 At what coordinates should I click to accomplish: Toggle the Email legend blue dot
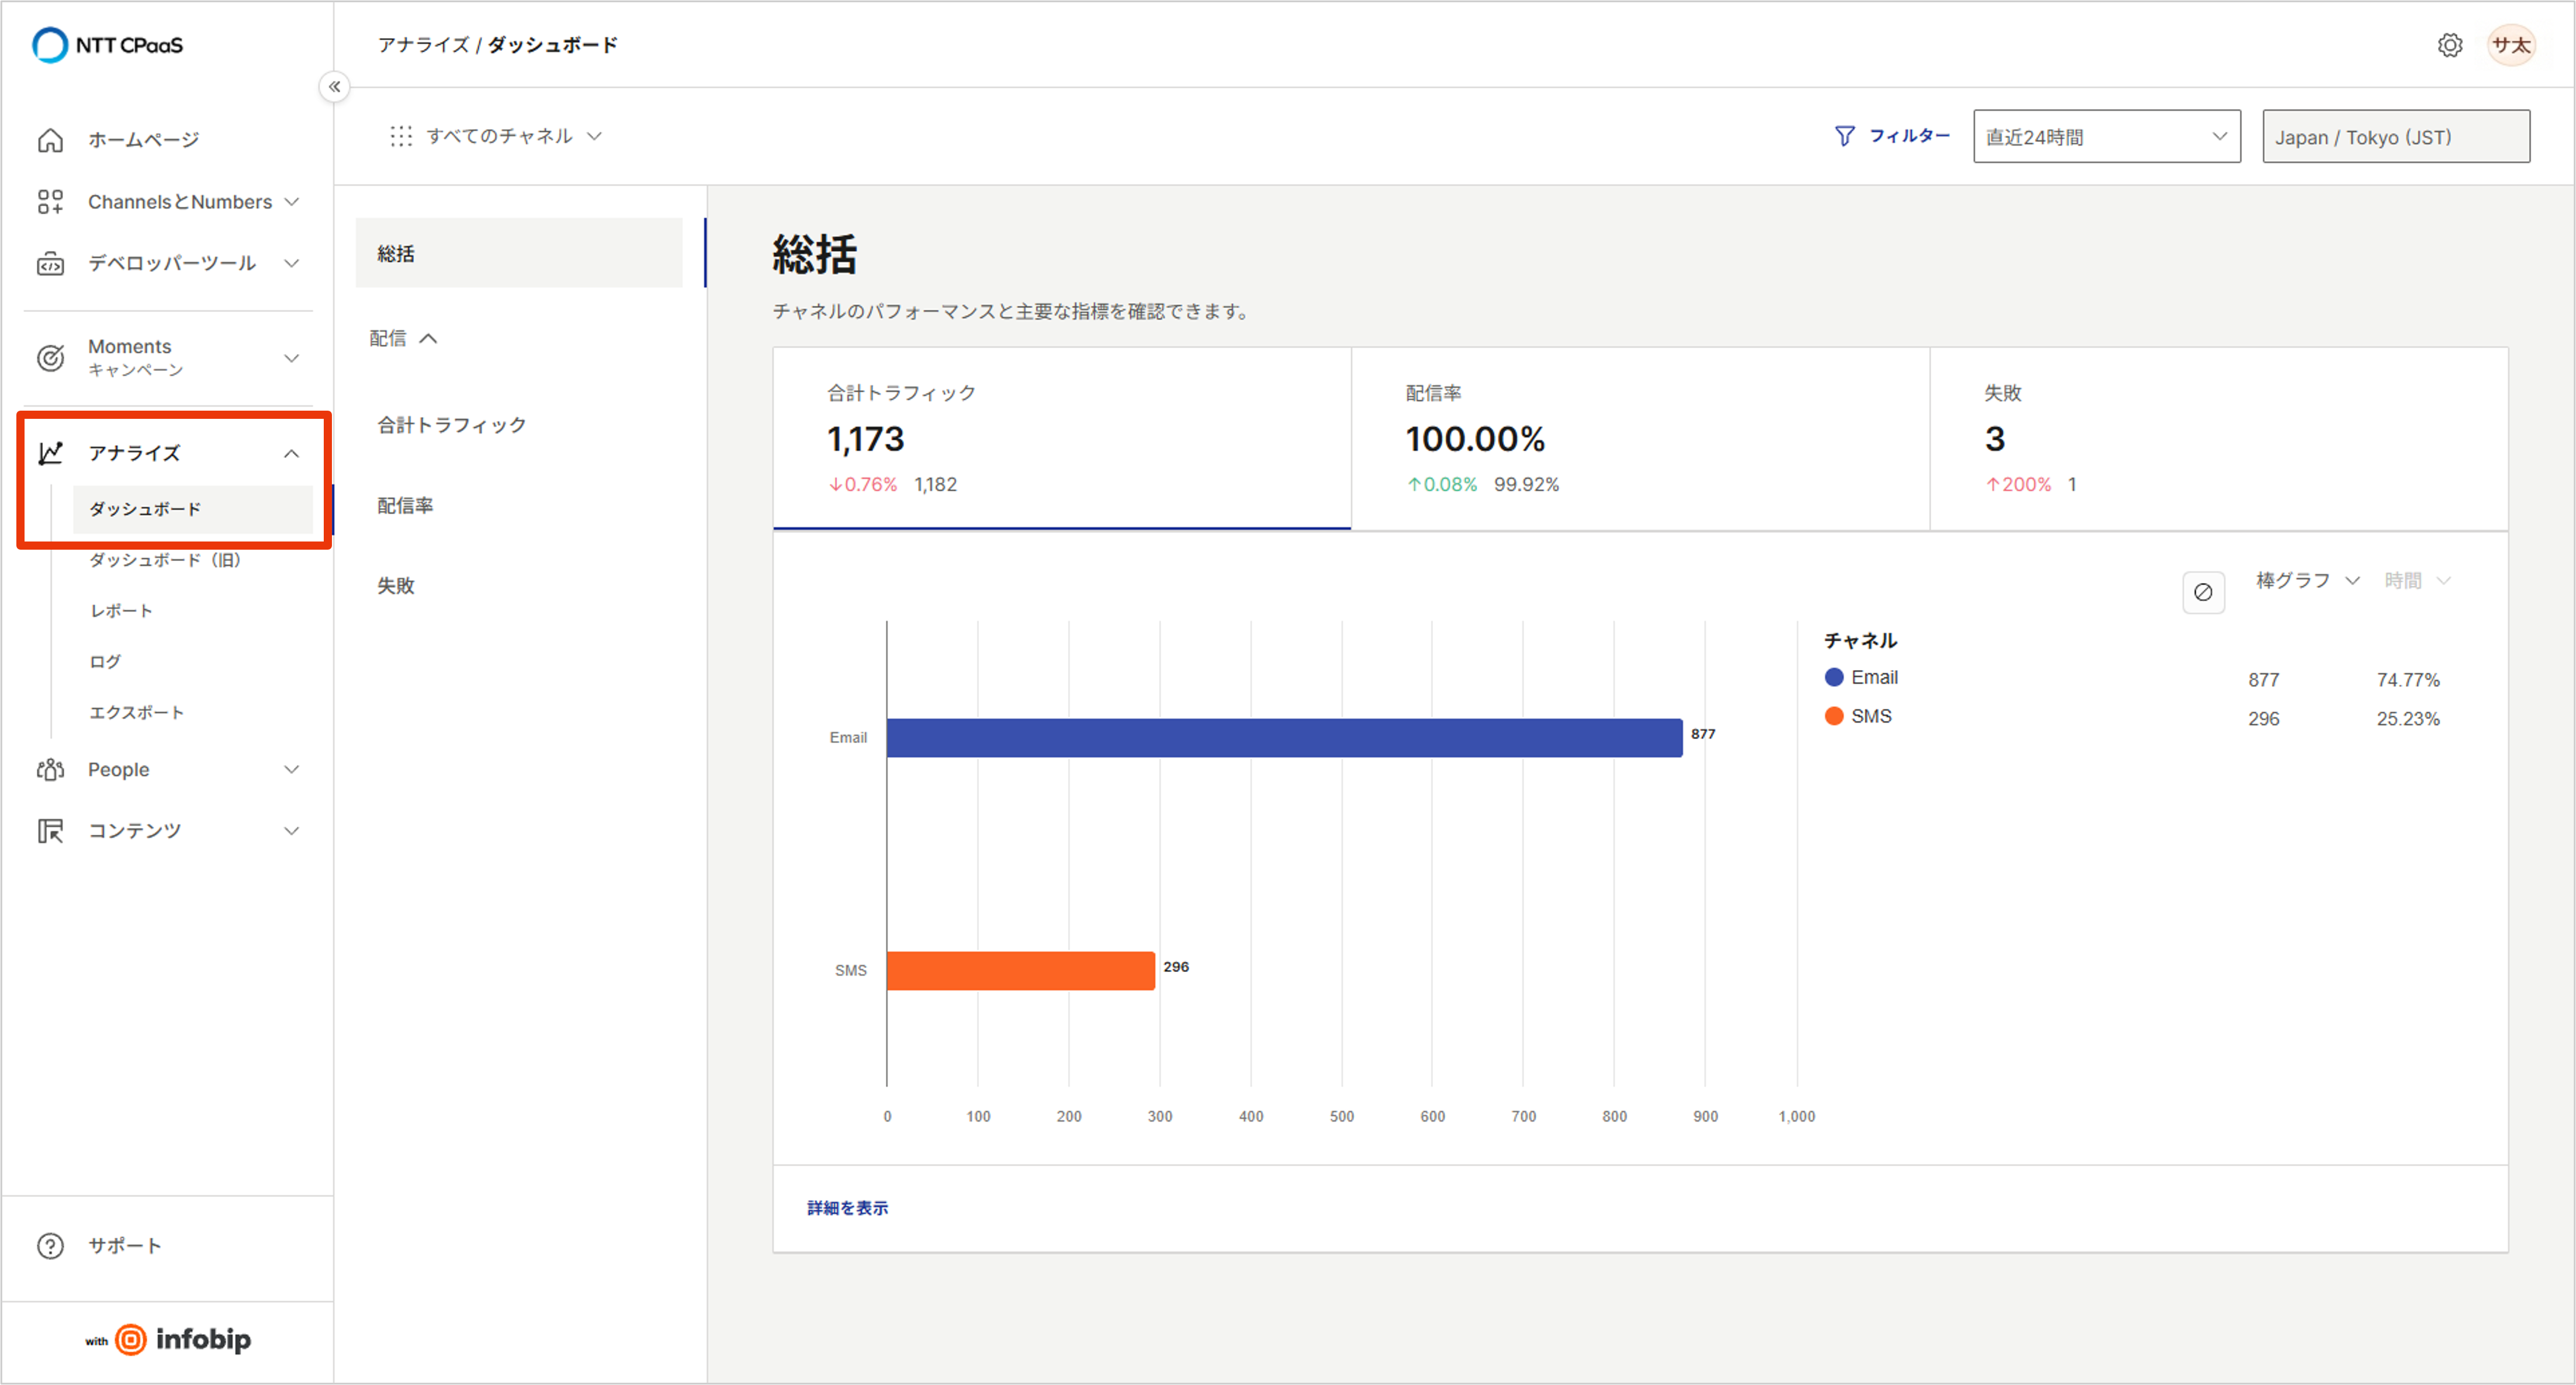tap(1833, 678)
